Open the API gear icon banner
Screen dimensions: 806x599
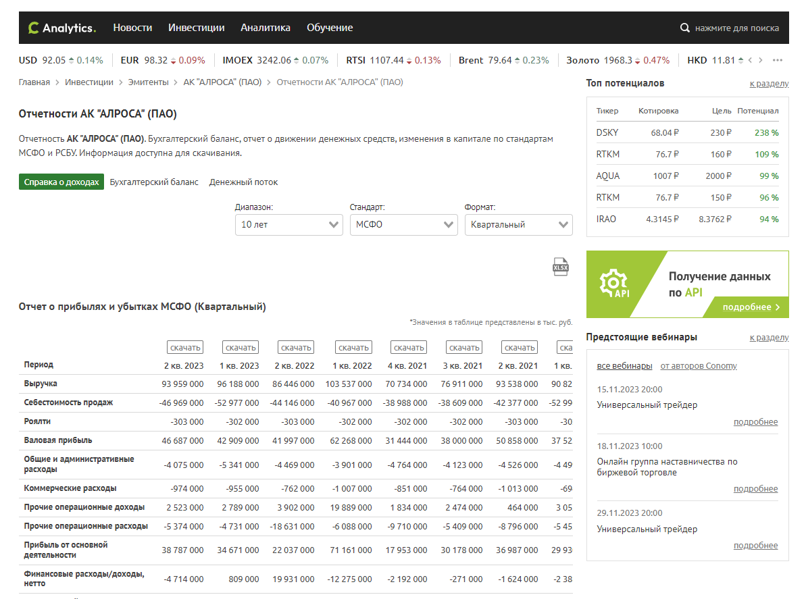point(613,283)
